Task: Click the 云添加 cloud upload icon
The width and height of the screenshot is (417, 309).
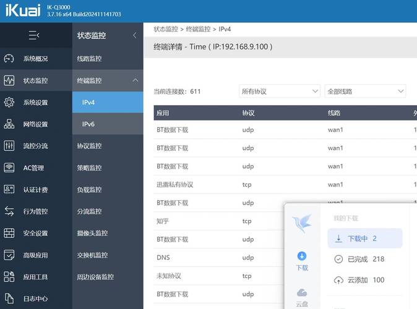Action: (x=338, y=280)
